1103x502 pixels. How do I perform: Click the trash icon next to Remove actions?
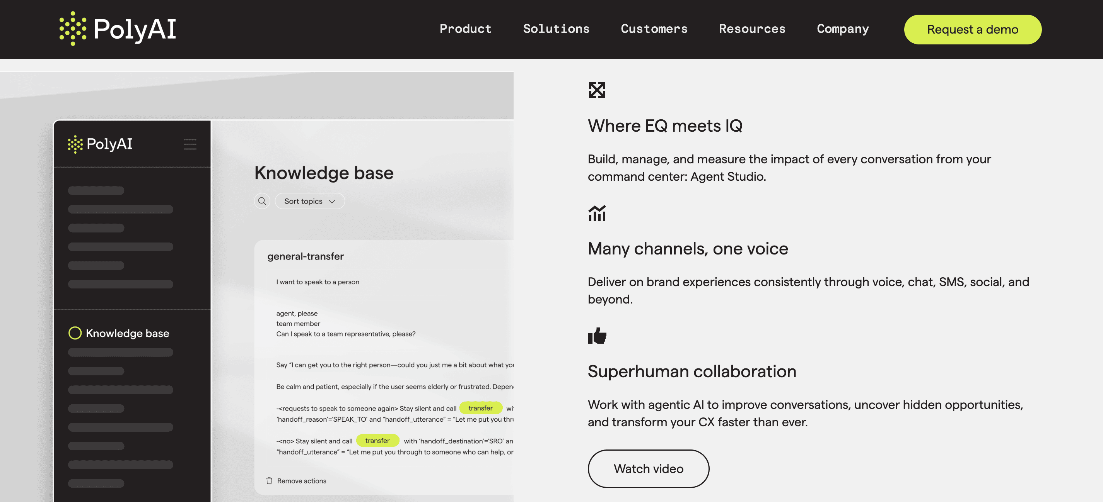point(269,480)
